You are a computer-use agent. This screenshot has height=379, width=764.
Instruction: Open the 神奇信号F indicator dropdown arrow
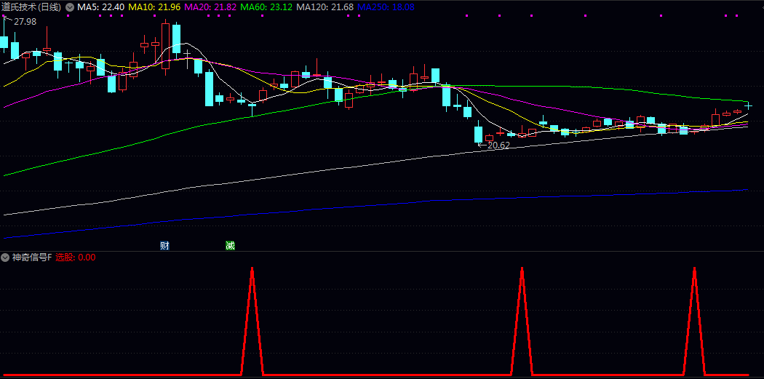pos(5,257)
